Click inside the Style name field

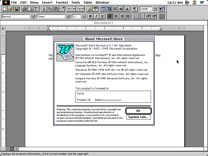[x=16, y=16]
